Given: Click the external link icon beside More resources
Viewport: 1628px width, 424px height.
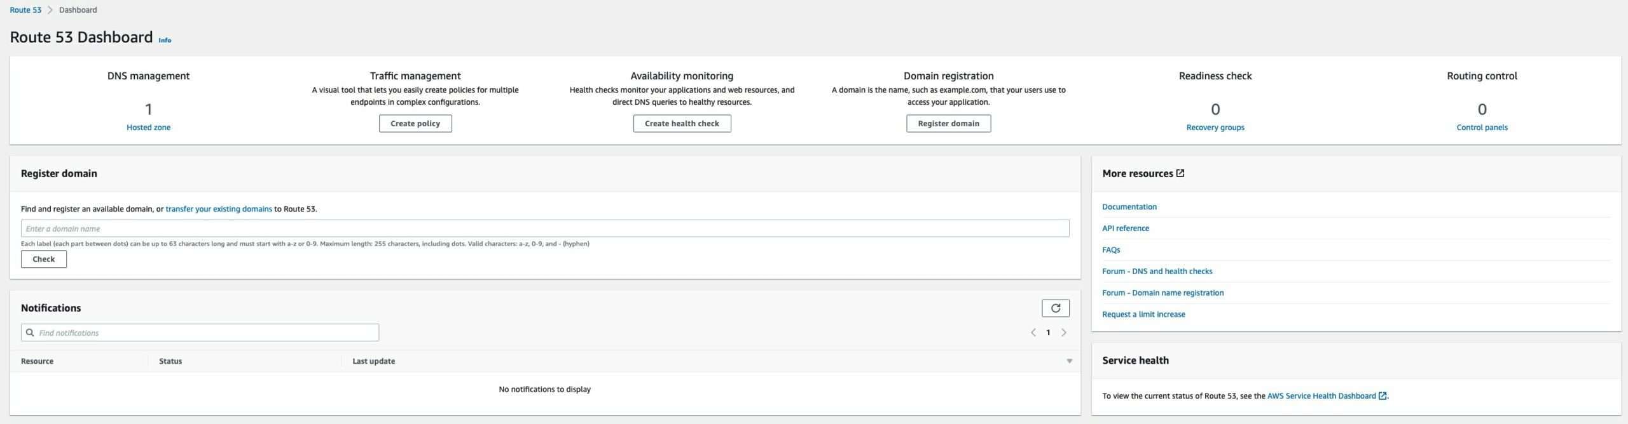Looking at the screenshot, I should [x=1180, y=173].
